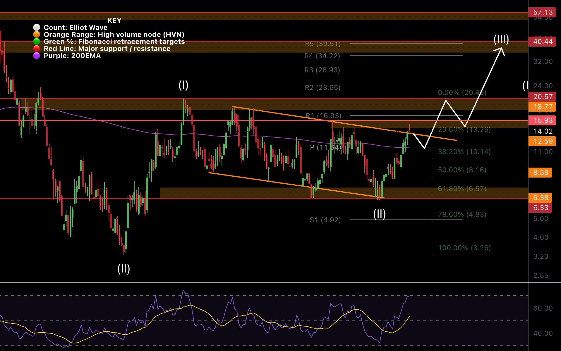
Task: Click the 57.13 price label
Action: 543,12
